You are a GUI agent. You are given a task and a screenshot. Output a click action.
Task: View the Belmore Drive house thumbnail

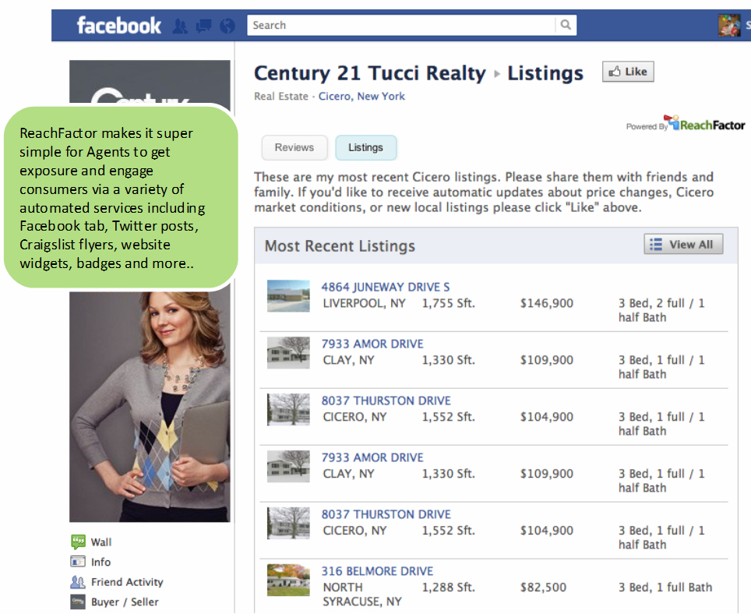coord(288,580)
